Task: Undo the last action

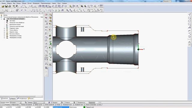Action: coord(22,10)
